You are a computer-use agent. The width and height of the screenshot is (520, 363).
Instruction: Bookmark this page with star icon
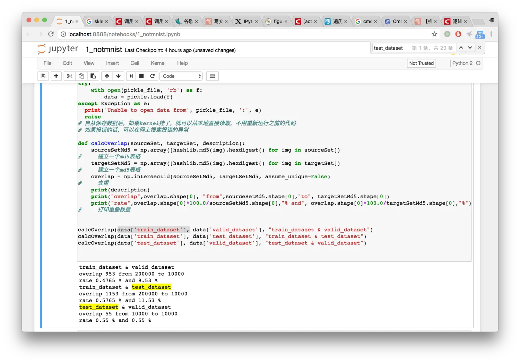(434, 34)
